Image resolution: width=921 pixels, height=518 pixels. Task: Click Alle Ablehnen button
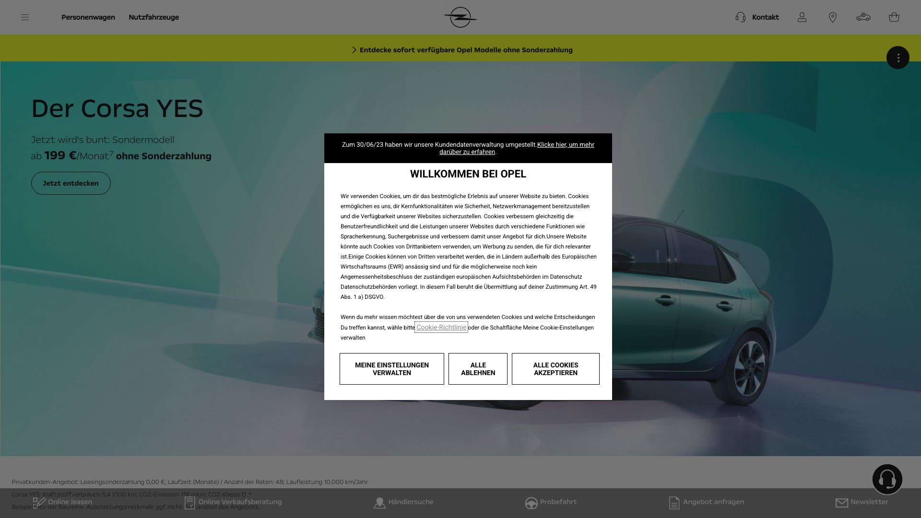(478, 369)
